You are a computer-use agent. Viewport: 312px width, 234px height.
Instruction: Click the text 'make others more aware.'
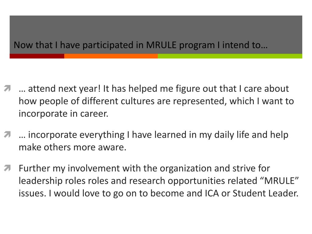pos(73,147)
